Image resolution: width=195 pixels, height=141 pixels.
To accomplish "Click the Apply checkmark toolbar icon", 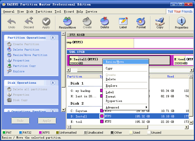I will pyautogui.click(x=46, y=21).
